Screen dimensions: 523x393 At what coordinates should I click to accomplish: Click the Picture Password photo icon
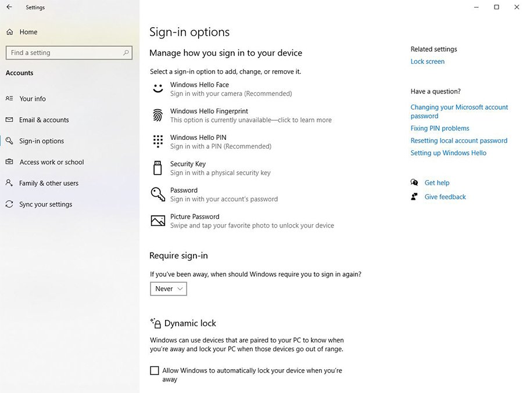[157, 221]
